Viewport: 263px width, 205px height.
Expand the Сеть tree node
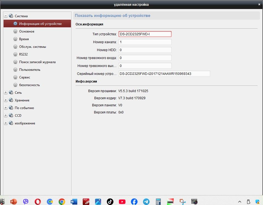point(6,92)
